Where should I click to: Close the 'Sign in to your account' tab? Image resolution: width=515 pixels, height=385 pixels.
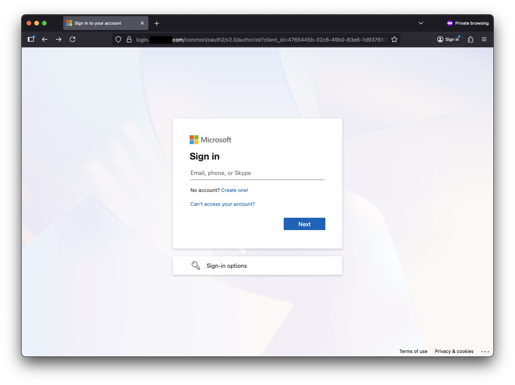(142, 23)
